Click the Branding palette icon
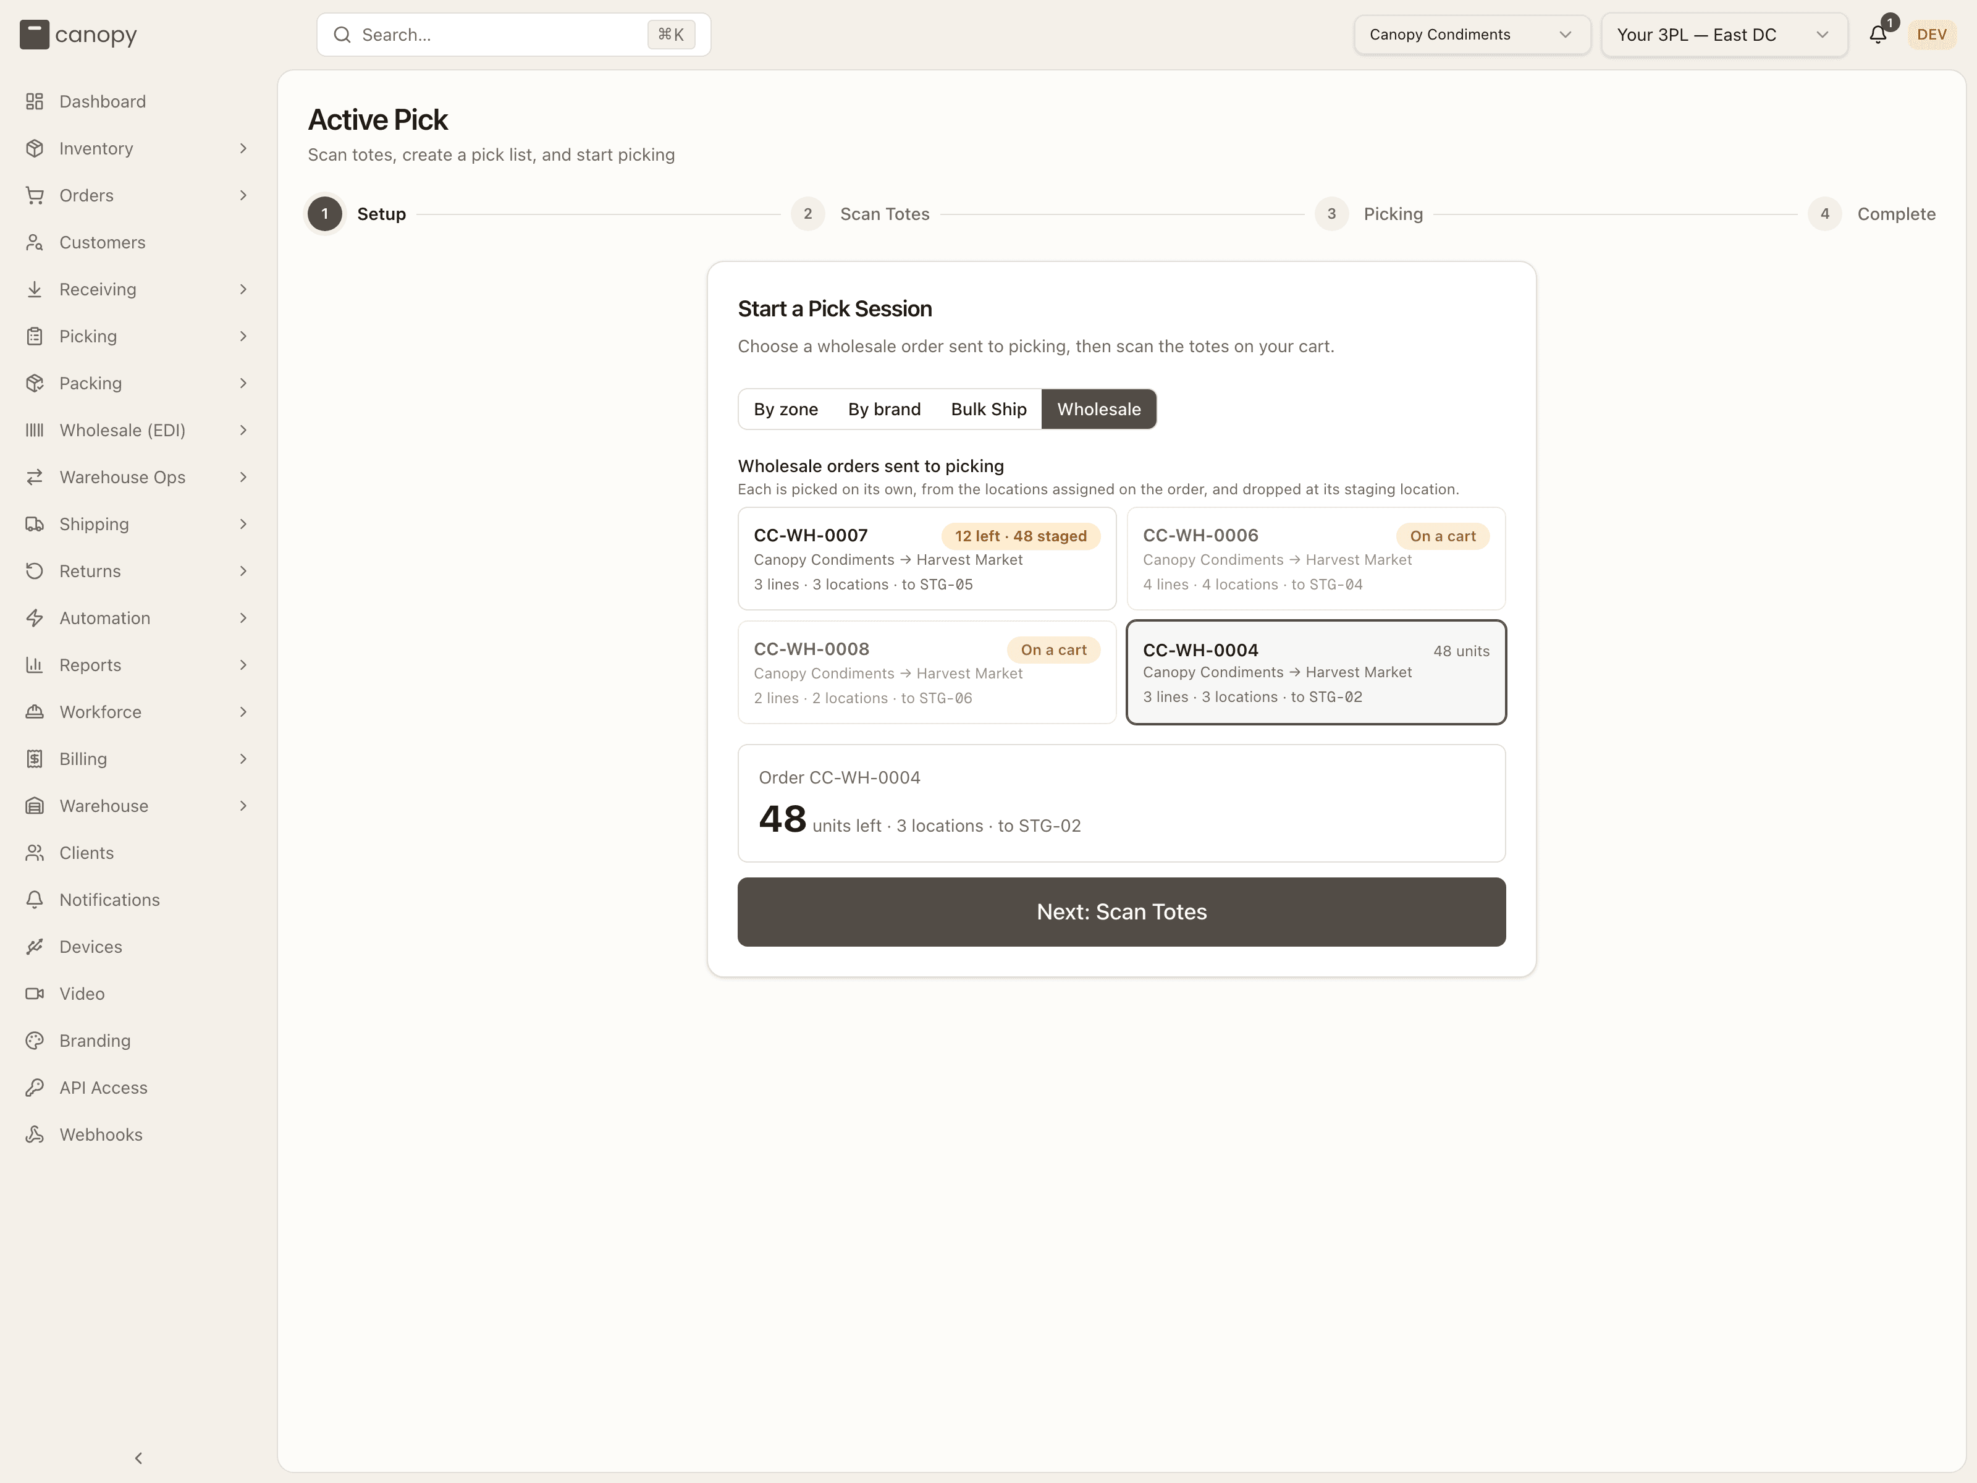Viewport: 1977px width, 1483px height. pyautogui.click(x=35, y=1041)
